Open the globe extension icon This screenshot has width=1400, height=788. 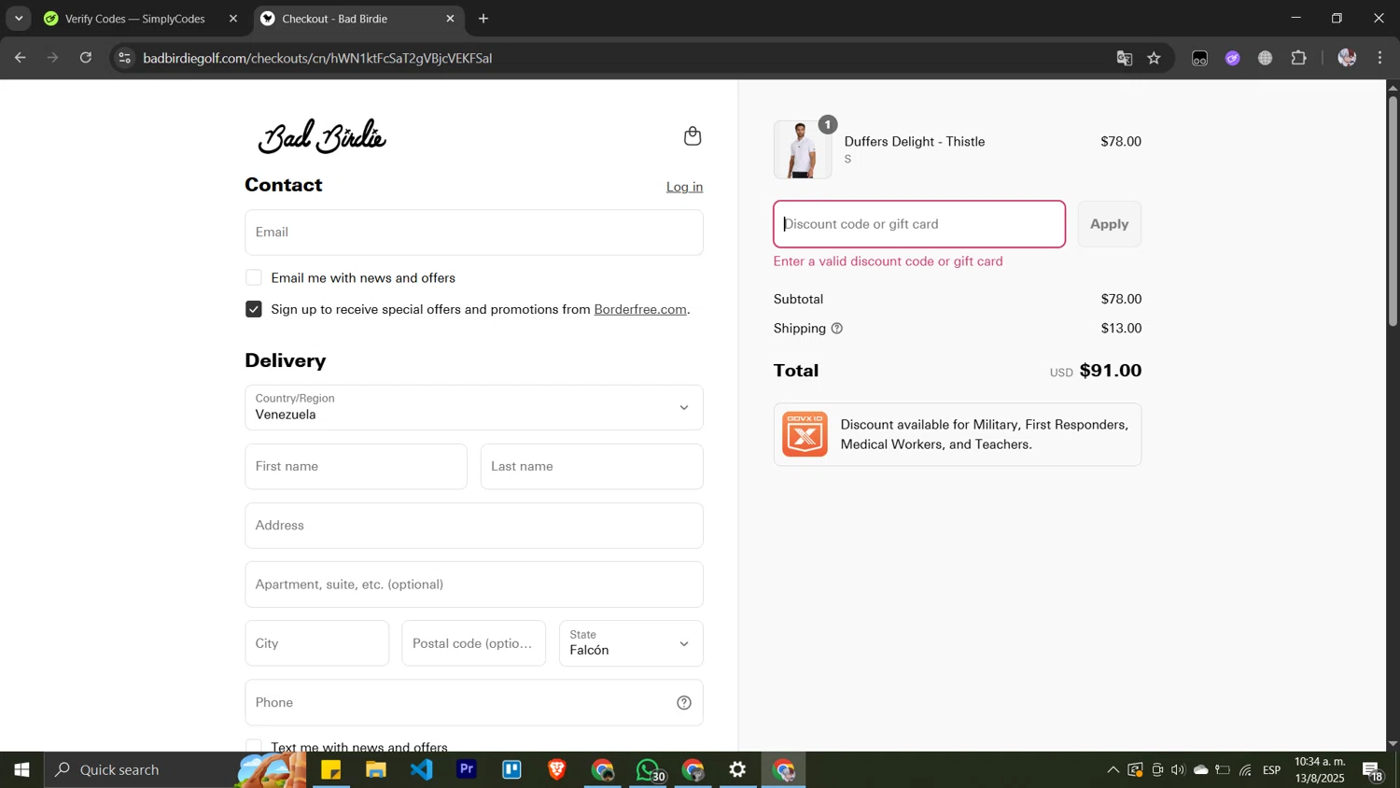pyautogui.click(x=1266, y=58)
